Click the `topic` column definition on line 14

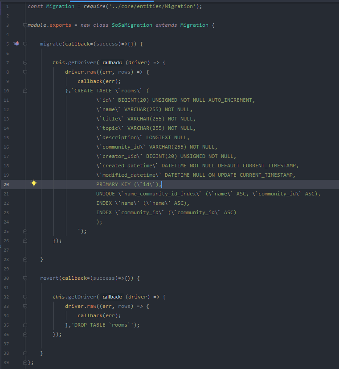146,128
